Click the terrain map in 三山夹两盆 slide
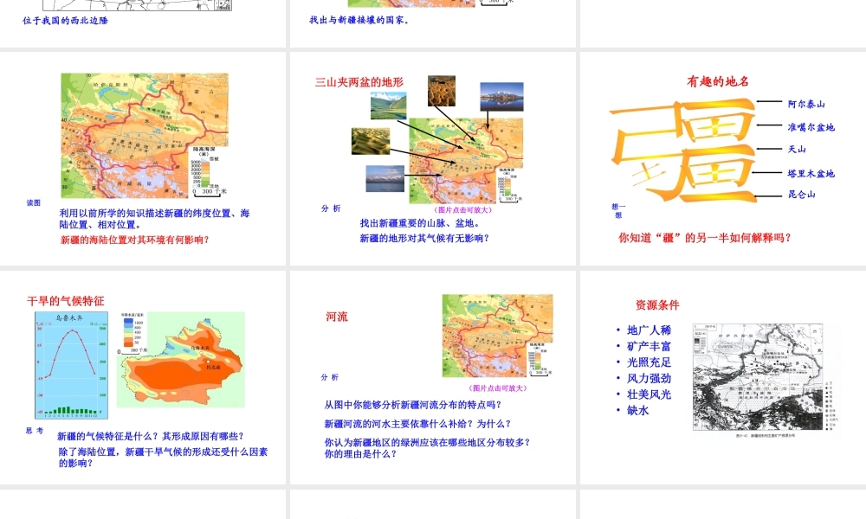This screenshot has height=519, width=866. (x=466, y=161)
